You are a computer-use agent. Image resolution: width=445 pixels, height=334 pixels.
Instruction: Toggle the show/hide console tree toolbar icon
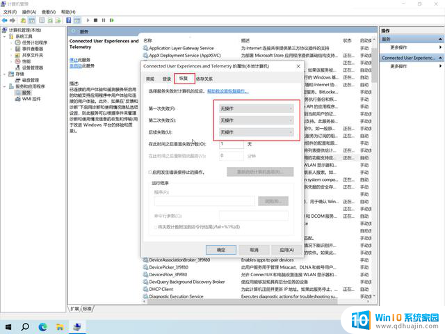click(x=32, y=20)
